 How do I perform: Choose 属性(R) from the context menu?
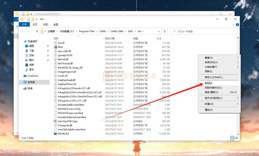209,110
